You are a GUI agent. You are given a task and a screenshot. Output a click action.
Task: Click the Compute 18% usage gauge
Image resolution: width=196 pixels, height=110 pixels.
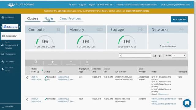tap(45, 40)
